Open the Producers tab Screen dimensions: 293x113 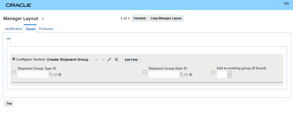click(x=46, y=29)
